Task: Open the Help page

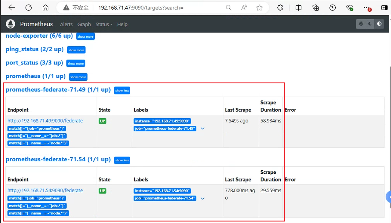Action: [122, 24]
